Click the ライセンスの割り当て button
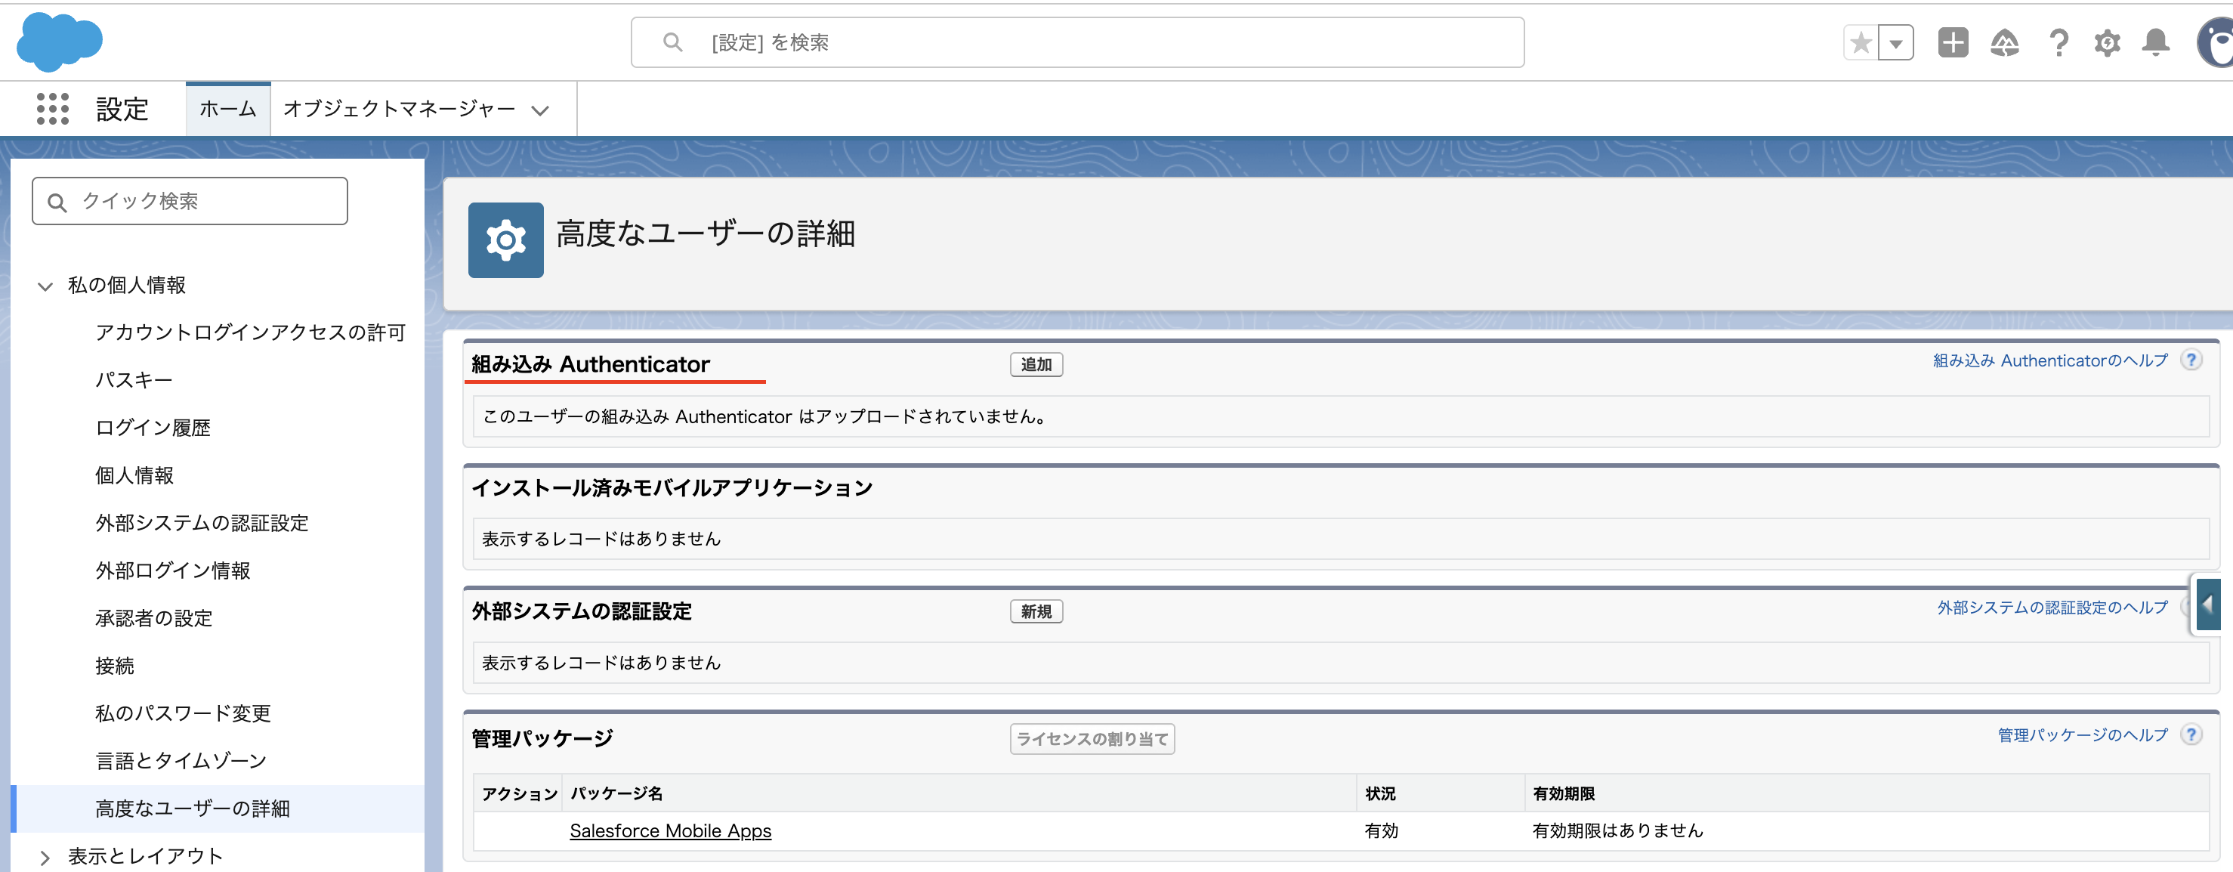Screen dimensions: 2233x872 point(1092,739)
